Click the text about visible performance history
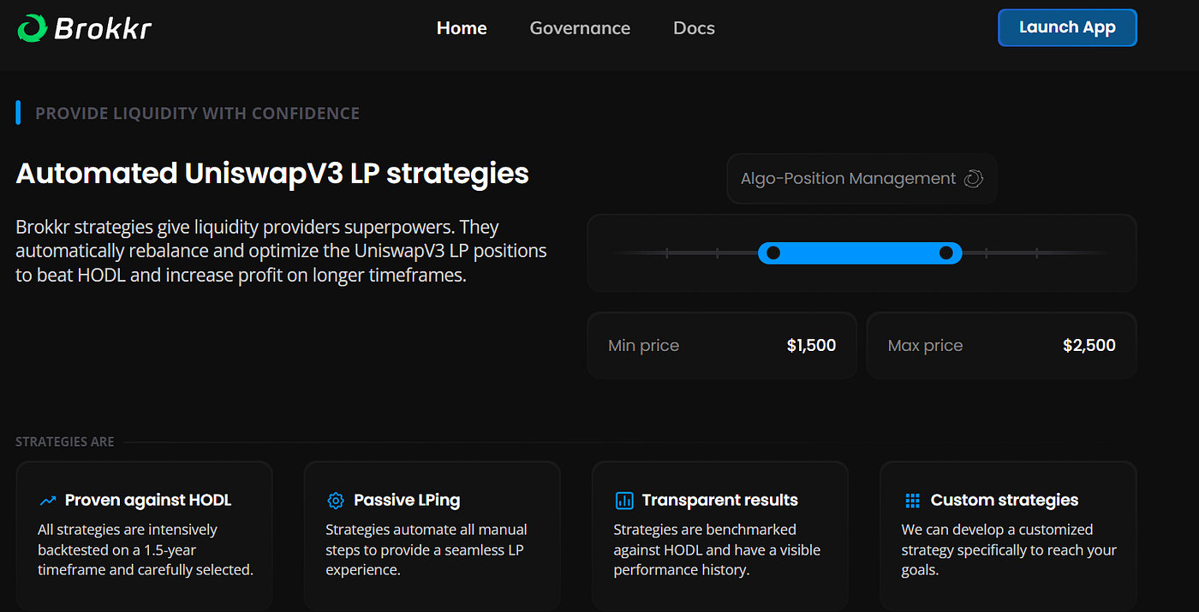The width and height of the screenshot is (1199, 612). (717, 550)
